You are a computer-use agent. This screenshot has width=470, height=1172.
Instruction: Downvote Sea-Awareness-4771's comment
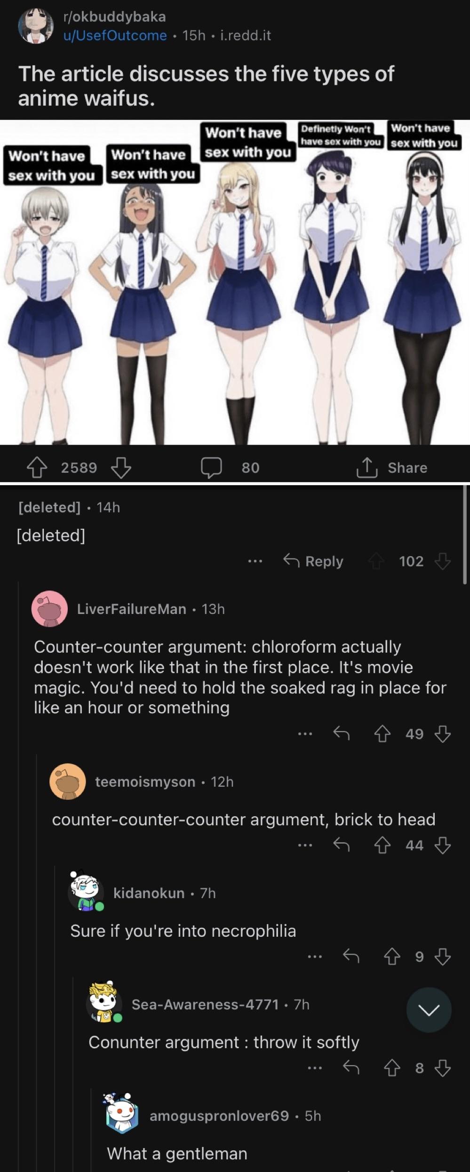[x=443, y=1068]
